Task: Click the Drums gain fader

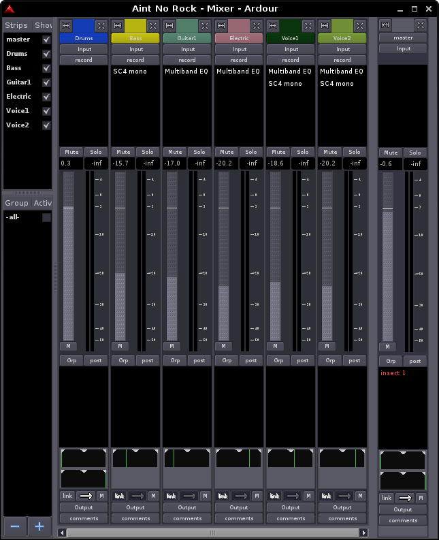Action: tap(69, 256)
